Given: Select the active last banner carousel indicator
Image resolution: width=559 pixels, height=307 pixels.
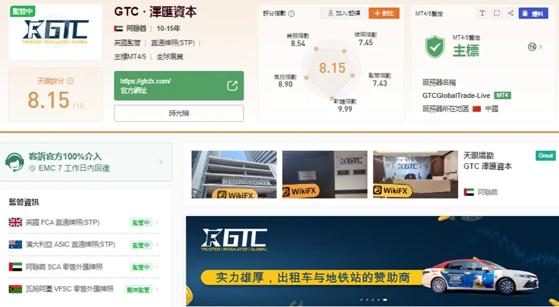Looking at the screenshot, I should (385, 300).
